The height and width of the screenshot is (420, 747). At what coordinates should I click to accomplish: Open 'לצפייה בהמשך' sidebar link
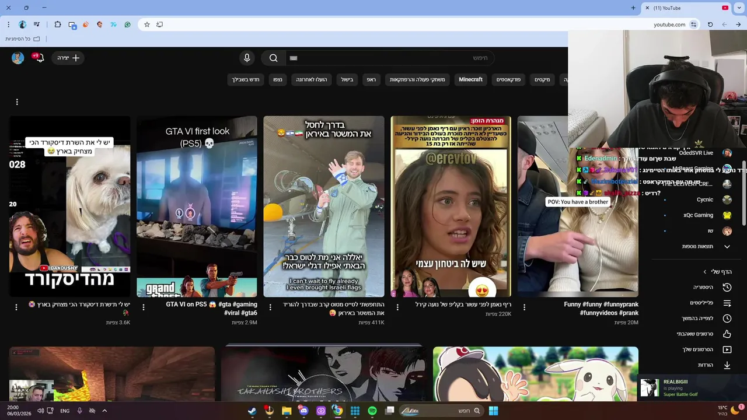[x=697, y=318]
